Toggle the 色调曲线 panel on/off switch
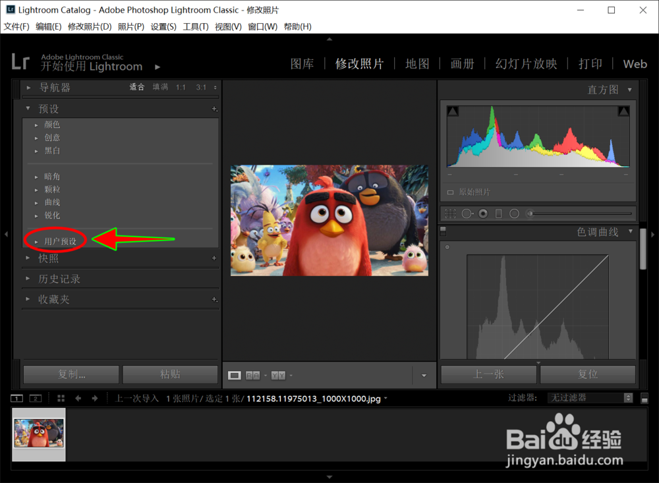659x483 pixels. (x=443, y=232)
